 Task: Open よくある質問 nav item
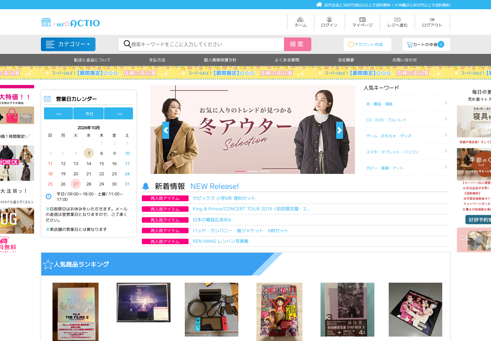[x=287, y=60]
